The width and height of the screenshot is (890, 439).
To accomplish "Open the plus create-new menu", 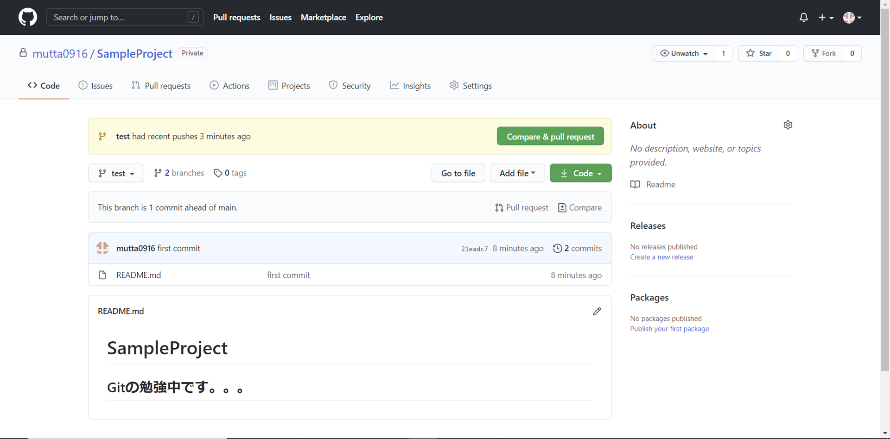I will point(826,17).
